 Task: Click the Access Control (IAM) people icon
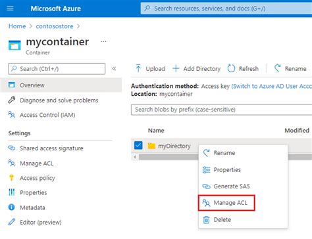12,114
